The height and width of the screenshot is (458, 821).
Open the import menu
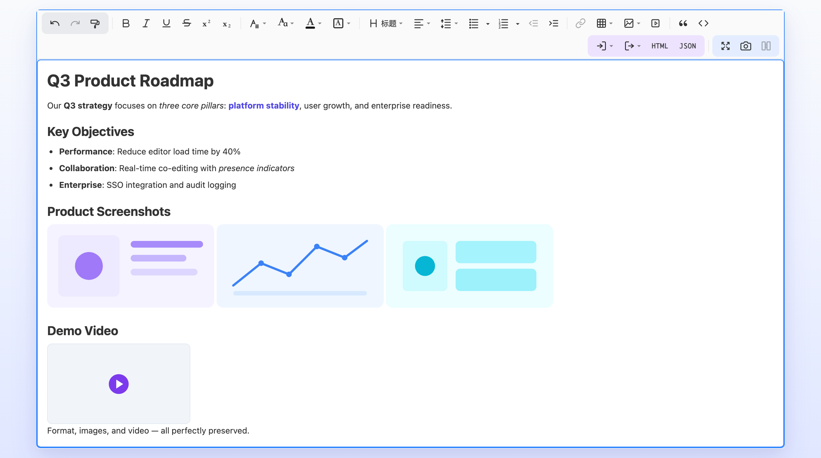[x=605, y=46]
